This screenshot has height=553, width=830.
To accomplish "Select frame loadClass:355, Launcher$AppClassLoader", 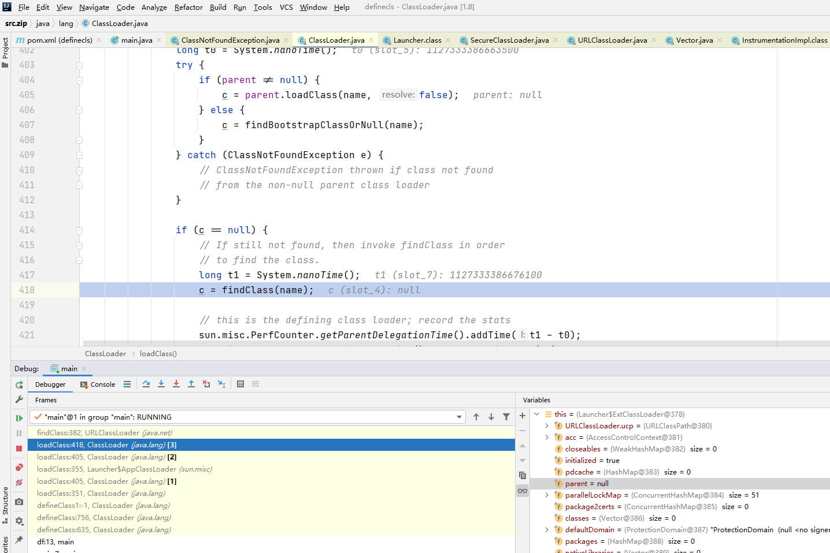I will tap(271, 469).
